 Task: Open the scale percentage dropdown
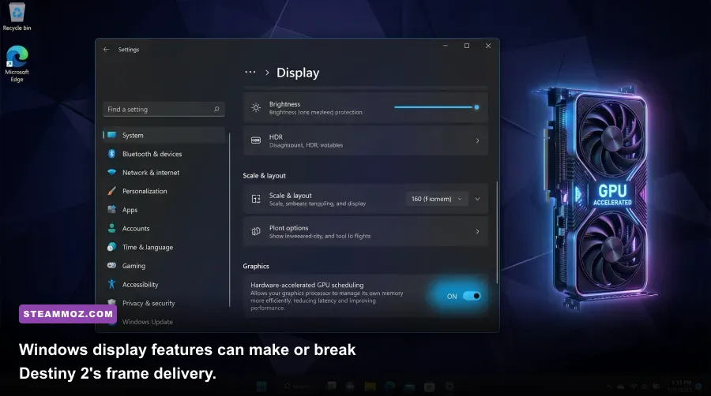pyautogui.click(x=437, y=199)
